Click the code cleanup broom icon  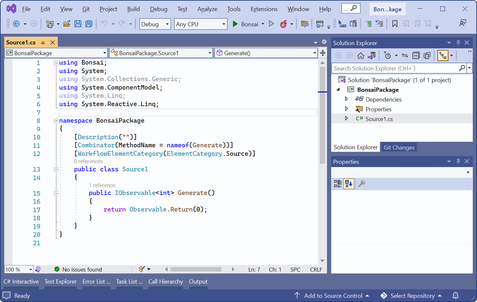point(142,269)
